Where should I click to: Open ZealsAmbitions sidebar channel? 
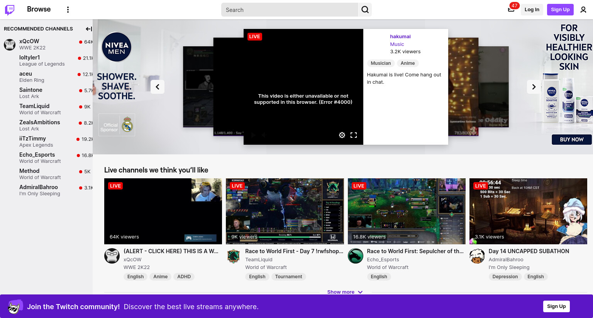(x=46, y=125)
